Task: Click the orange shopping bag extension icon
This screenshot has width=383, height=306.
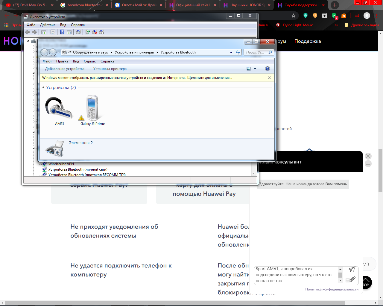Action: click(344, 16)
